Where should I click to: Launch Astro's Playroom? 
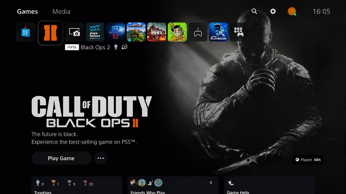click(218, 32)
